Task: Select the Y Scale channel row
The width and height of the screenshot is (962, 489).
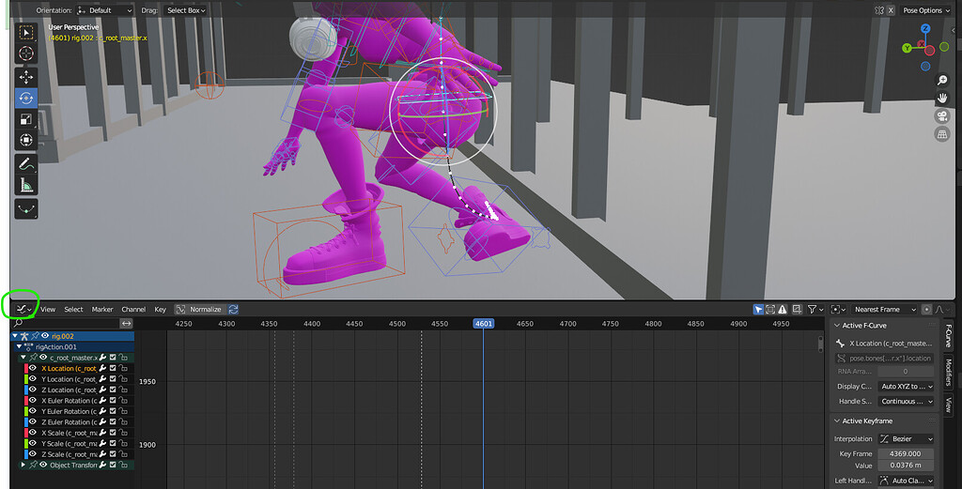Action: point(70,443)
